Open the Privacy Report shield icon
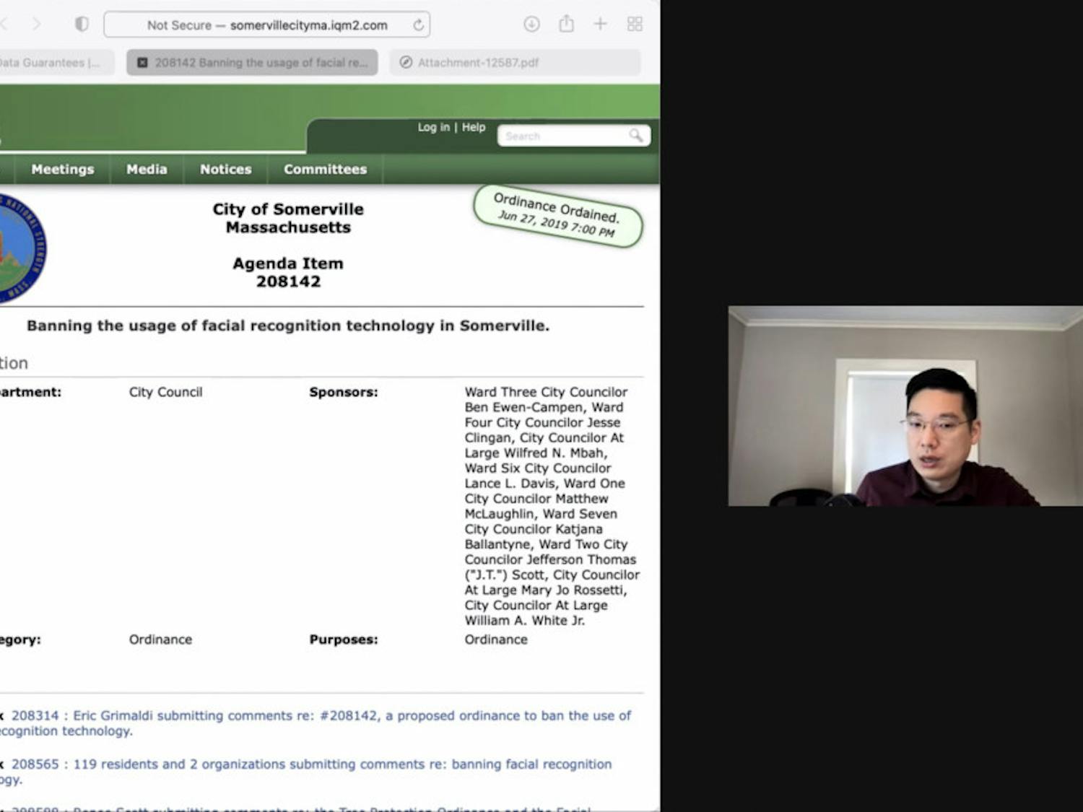 82,23
